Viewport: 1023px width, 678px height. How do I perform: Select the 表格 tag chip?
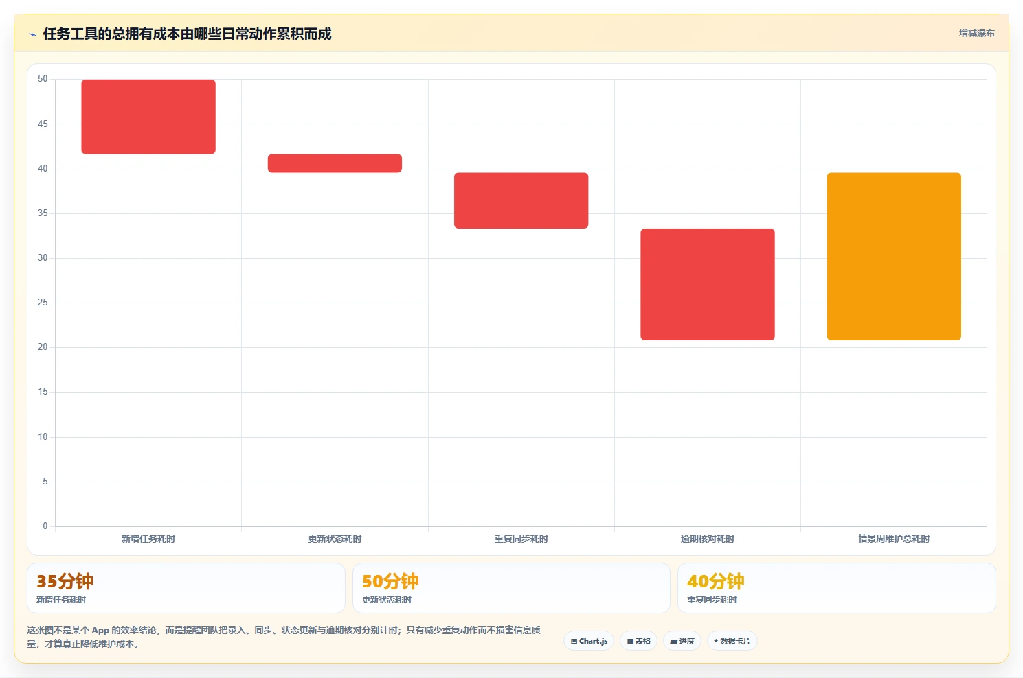click(638, 641)
